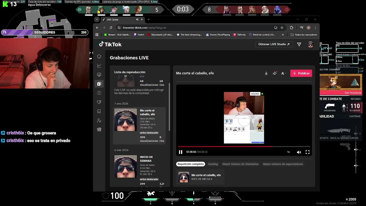The image size is (366, 206).
Task: Select the Gaming tab
Action: click(x=213, y=164)
